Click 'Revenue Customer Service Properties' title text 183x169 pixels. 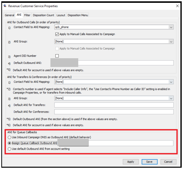click(x=33, y=6)
